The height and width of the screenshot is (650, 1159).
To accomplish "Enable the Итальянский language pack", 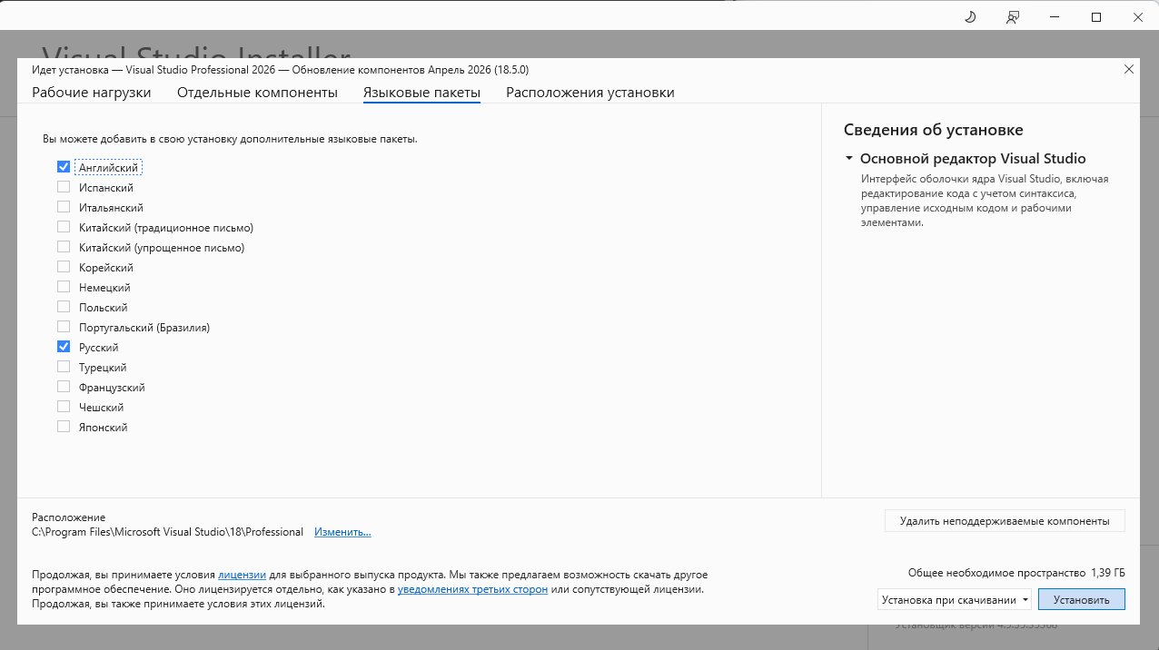I will coord(64,207).
